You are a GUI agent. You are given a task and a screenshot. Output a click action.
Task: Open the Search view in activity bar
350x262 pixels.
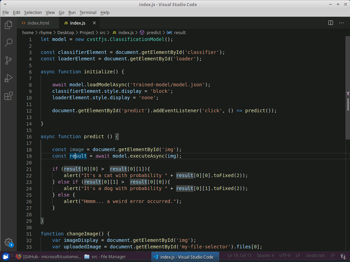point(9,42)
